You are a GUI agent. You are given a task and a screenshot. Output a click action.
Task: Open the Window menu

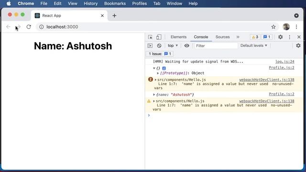[174, 3]
